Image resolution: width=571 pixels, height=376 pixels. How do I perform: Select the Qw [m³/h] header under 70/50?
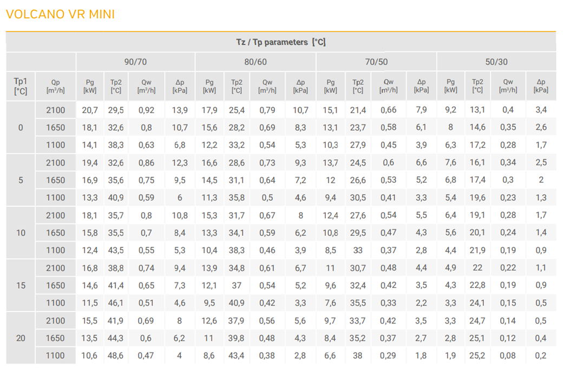click(389, 86)
